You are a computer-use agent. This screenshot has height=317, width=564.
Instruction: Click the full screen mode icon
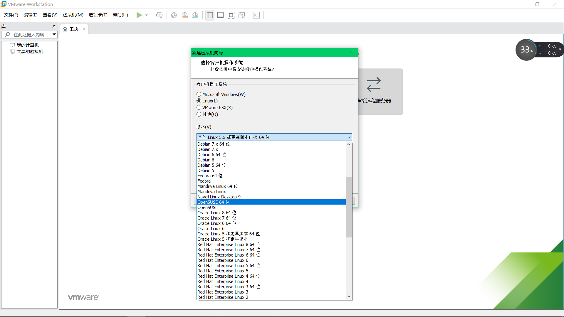tap(231, 15)
